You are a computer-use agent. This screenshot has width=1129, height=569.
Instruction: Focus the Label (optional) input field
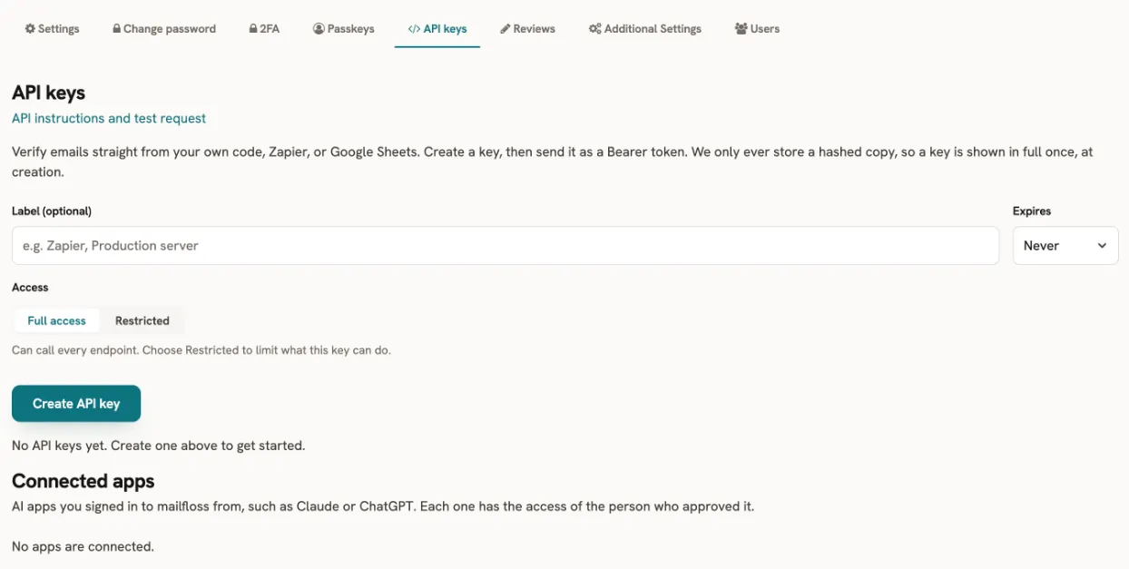tap(506, 246)
